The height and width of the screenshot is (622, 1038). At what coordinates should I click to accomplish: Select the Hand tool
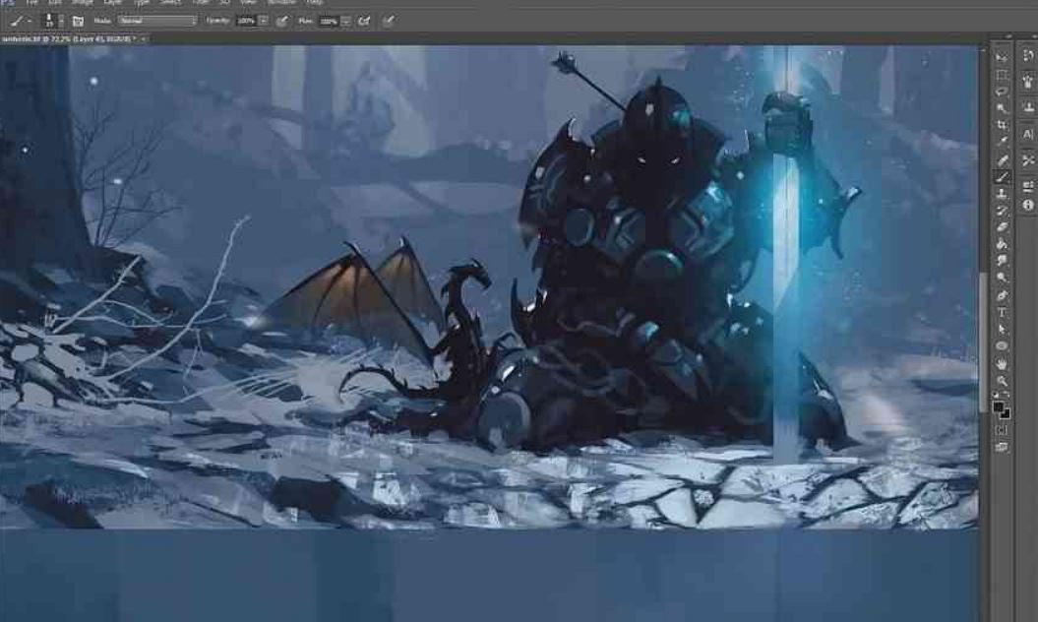coord(1003,364)
